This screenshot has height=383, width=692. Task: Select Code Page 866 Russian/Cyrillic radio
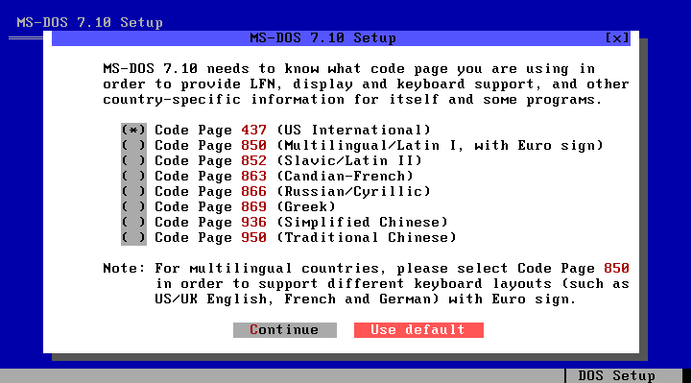(x=133, y=192)
